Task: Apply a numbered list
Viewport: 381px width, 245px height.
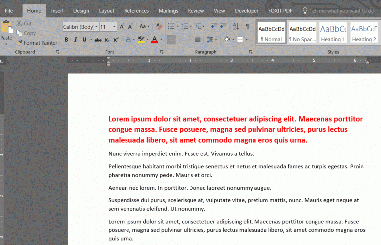Action: click(x=185, y=26)
